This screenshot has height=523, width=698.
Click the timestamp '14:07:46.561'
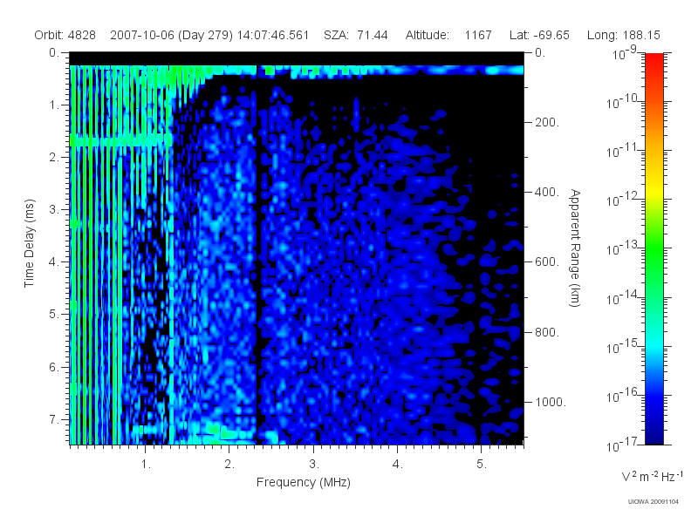point(273,35)
